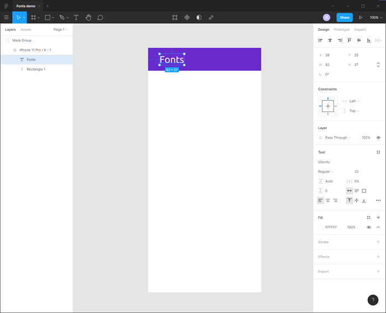Open text type details ellipsis
This screenshot has height=313, width=386.
click(x=378, y=200)
